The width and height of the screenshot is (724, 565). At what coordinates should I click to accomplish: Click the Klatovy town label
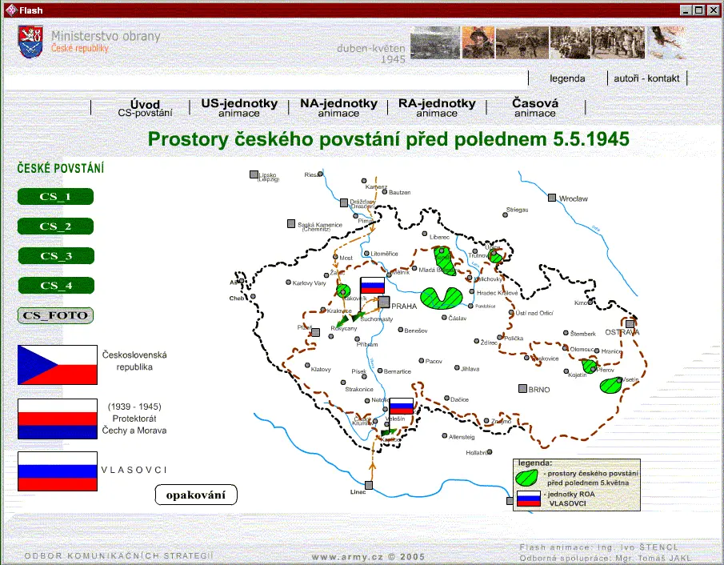(x=321, y=369)
